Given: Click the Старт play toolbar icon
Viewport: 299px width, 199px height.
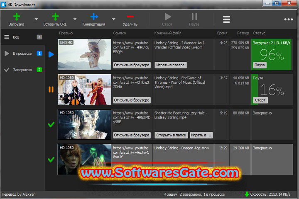Looking at the screenshot, I should [x=167, y=17].
